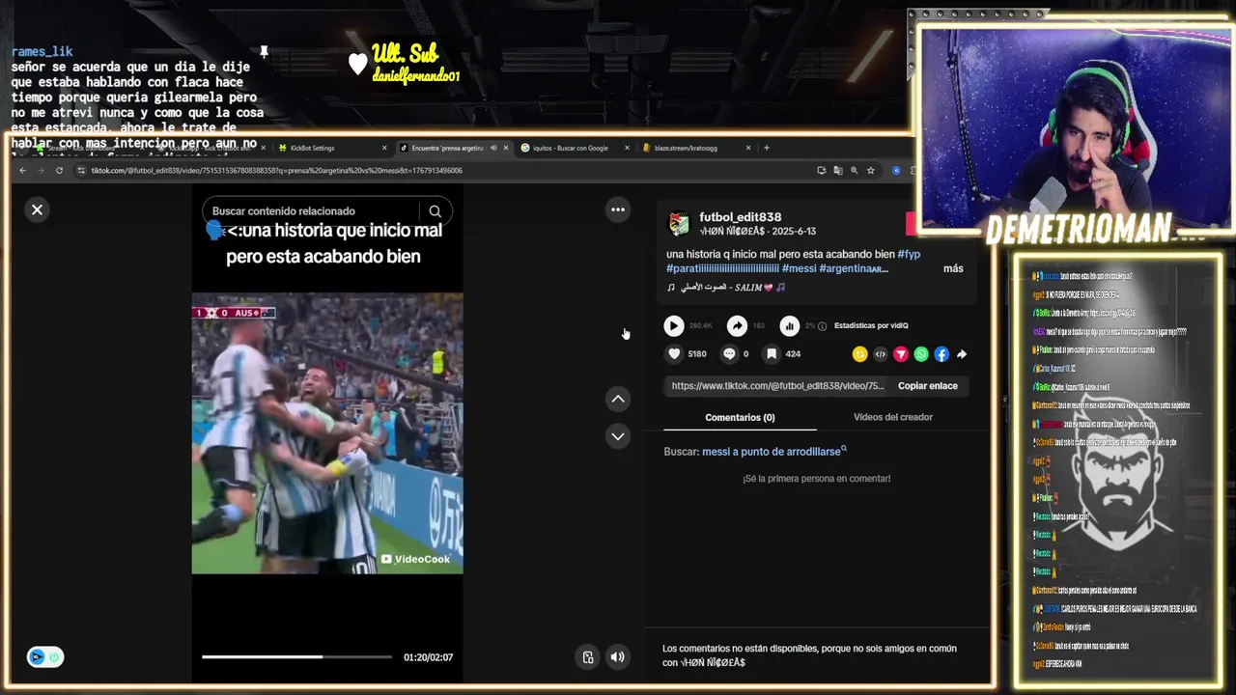Click the vidIQ play views icon

tap(674, 326)
